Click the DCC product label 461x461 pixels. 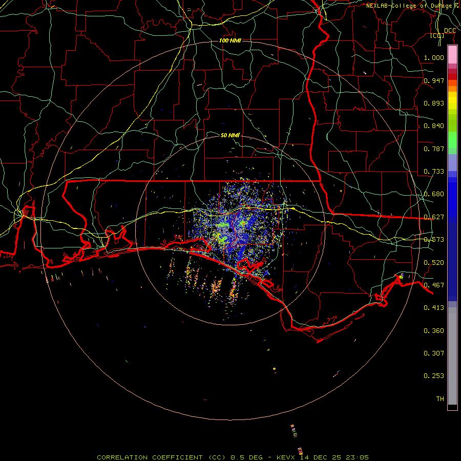(x=450, y=31)
